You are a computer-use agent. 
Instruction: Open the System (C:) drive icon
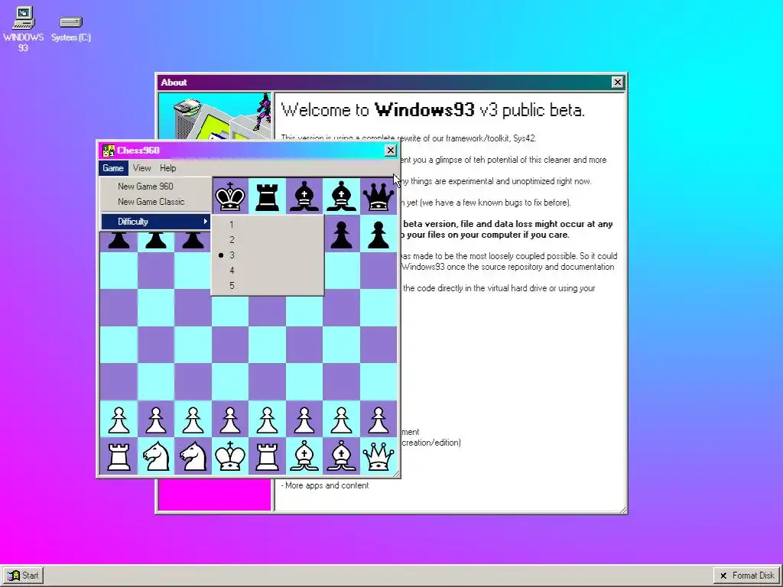pos(71,29)
